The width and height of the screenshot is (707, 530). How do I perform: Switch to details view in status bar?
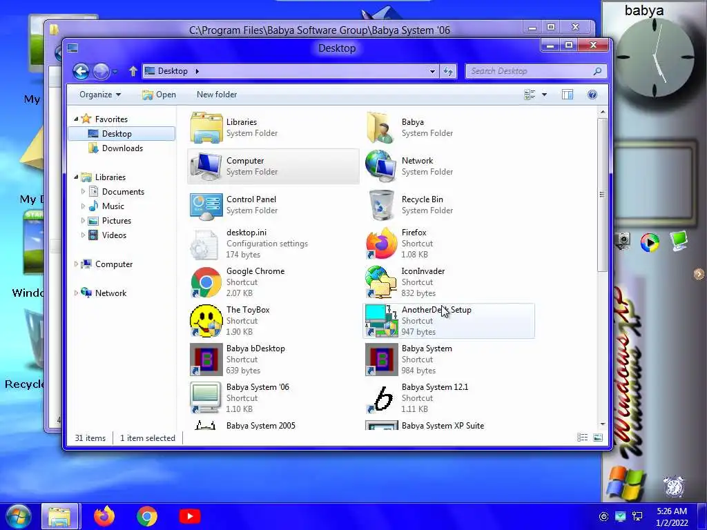pyautogui.click(x=583, y=438)
